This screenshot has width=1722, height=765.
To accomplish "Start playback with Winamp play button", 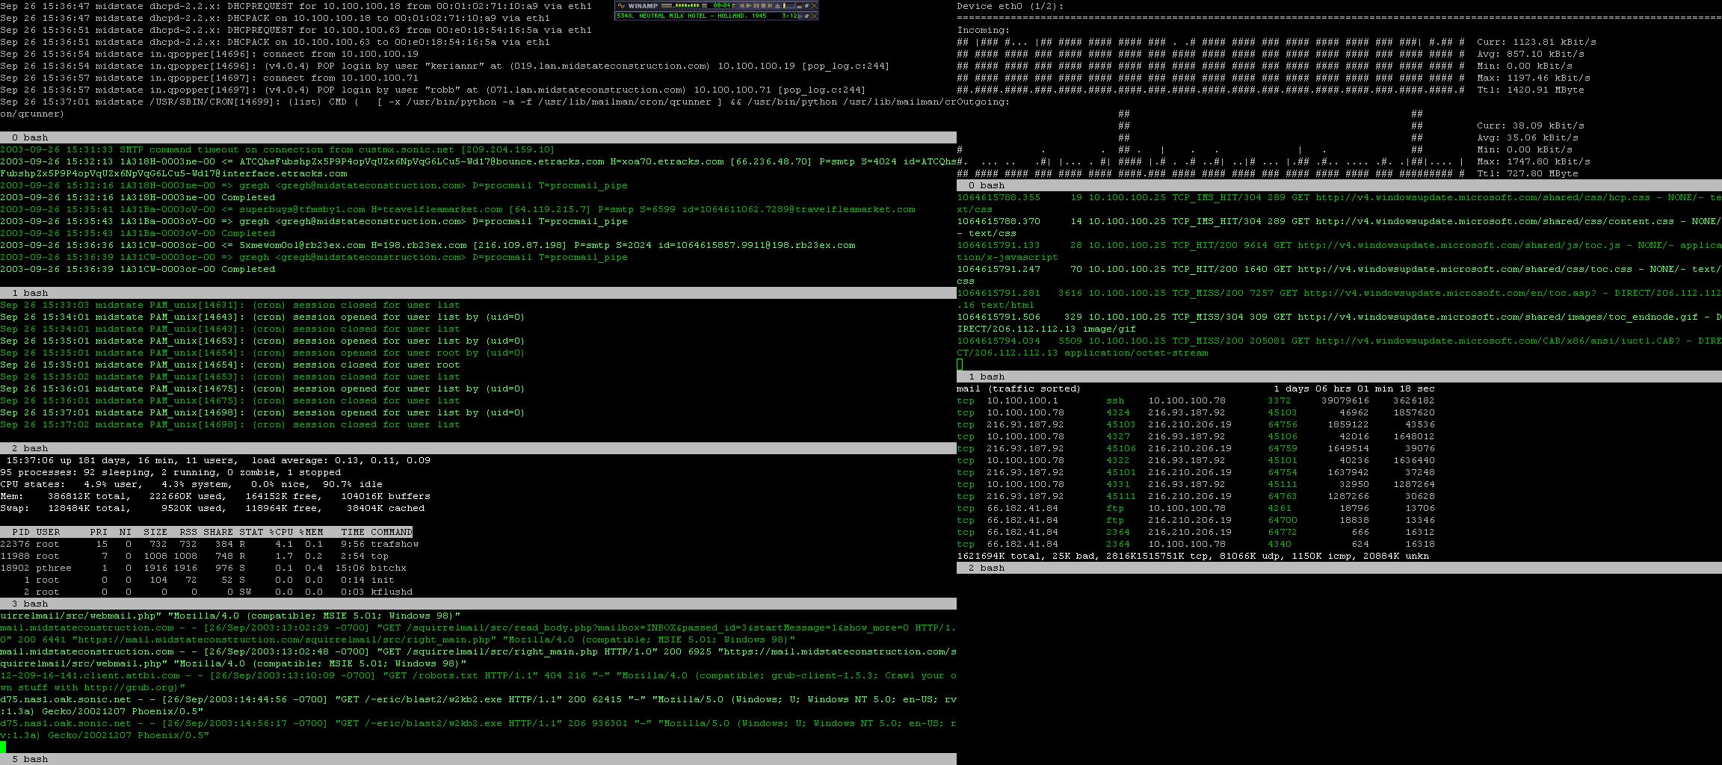I will 749,5.
